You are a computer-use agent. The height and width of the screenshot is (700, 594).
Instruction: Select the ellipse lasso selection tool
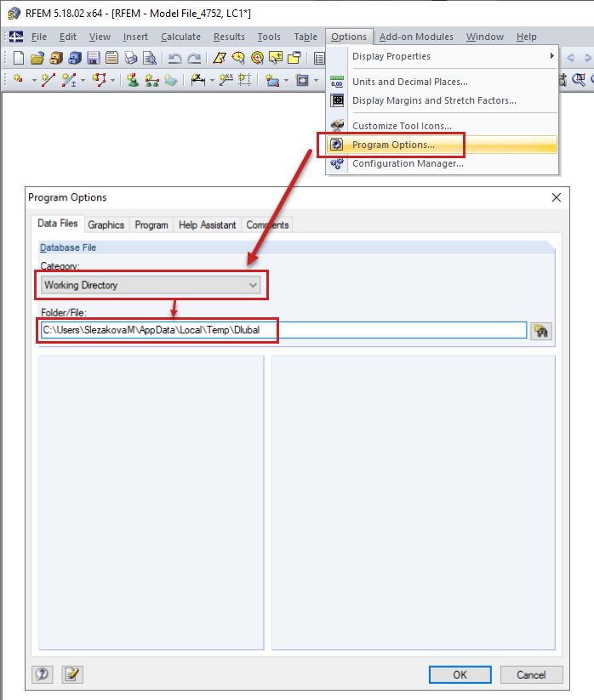[238, 58]
